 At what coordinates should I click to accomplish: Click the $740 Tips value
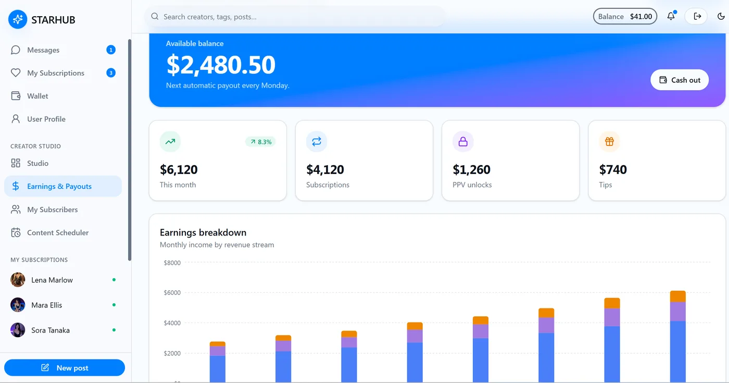(613, 169)
